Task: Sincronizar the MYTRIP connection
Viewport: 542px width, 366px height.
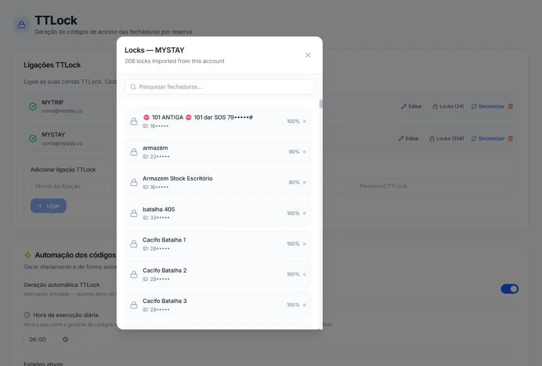Action: click(x=488, y=107)
